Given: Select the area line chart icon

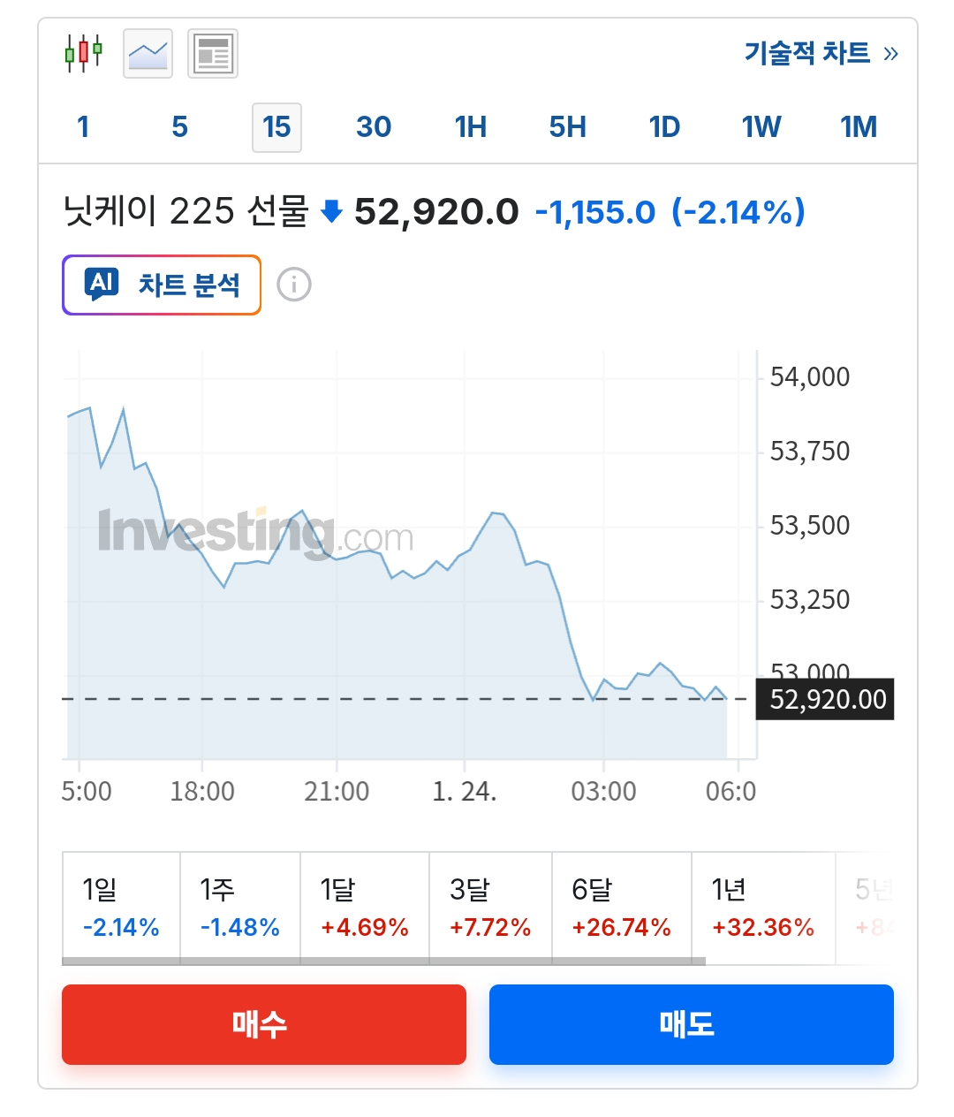Looking at the screenshot, I should (x=148, y=54).
